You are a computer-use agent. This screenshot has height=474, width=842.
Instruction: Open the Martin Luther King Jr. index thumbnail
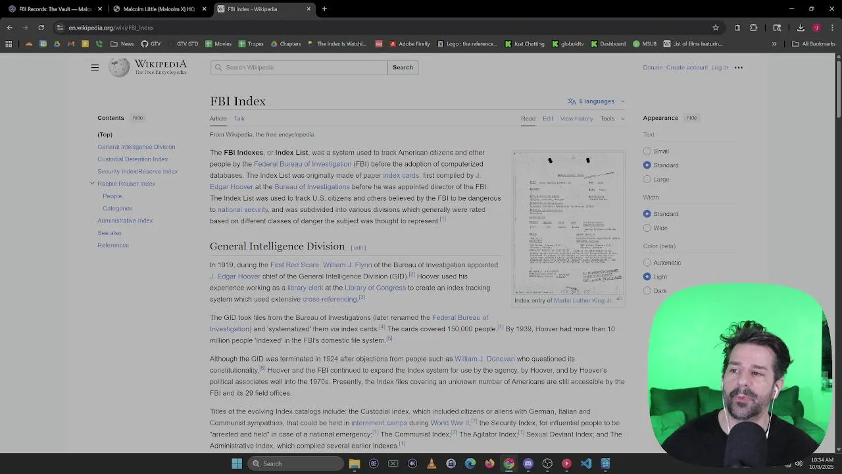coord(568,223)
